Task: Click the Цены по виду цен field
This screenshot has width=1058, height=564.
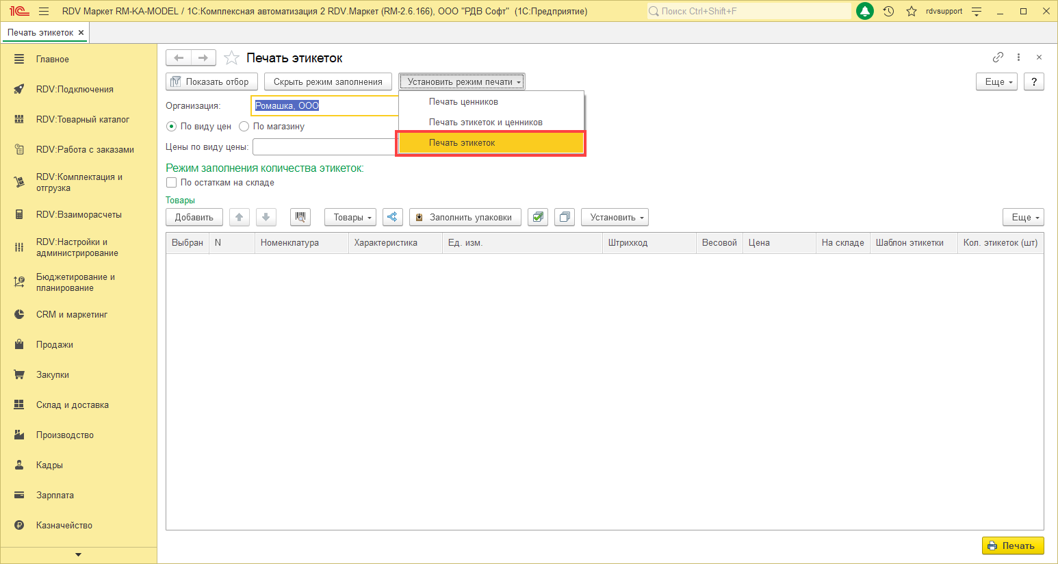Action: coord(324,146)
